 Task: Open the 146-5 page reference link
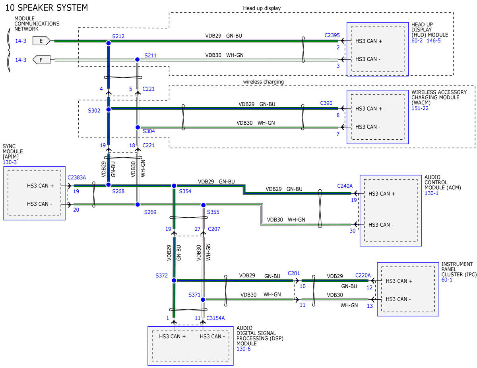(x=434, y=40)
